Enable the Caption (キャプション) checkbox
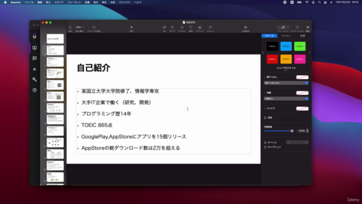 tap(265, 147)
